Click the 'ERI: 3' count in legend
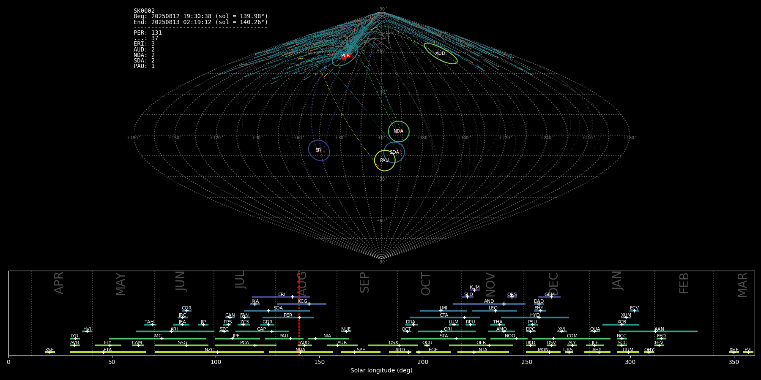Image resolution: width=761 pixels, height=380 pixels. 144,44
